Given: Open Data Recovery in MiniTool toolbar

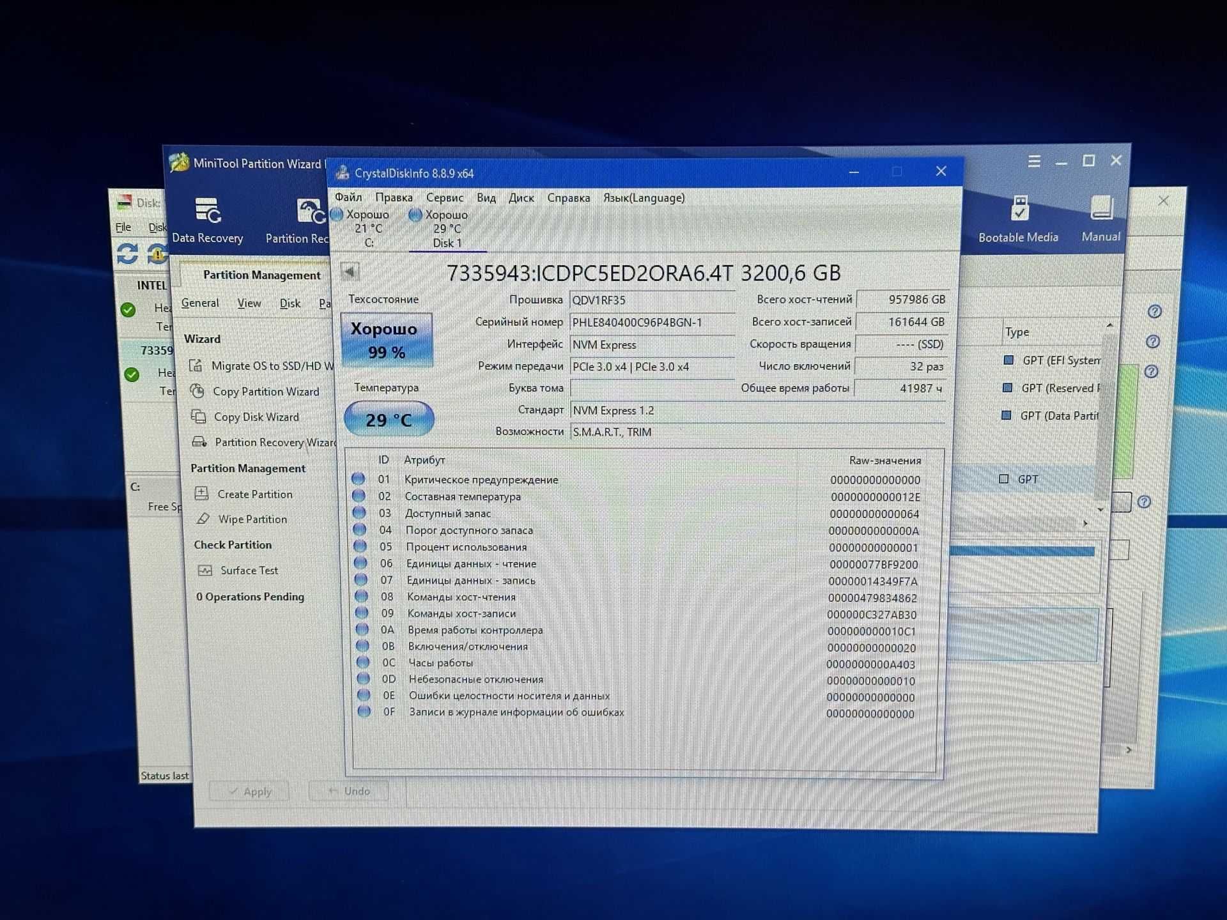Looking at the screenshot, I should coord(207,220).
